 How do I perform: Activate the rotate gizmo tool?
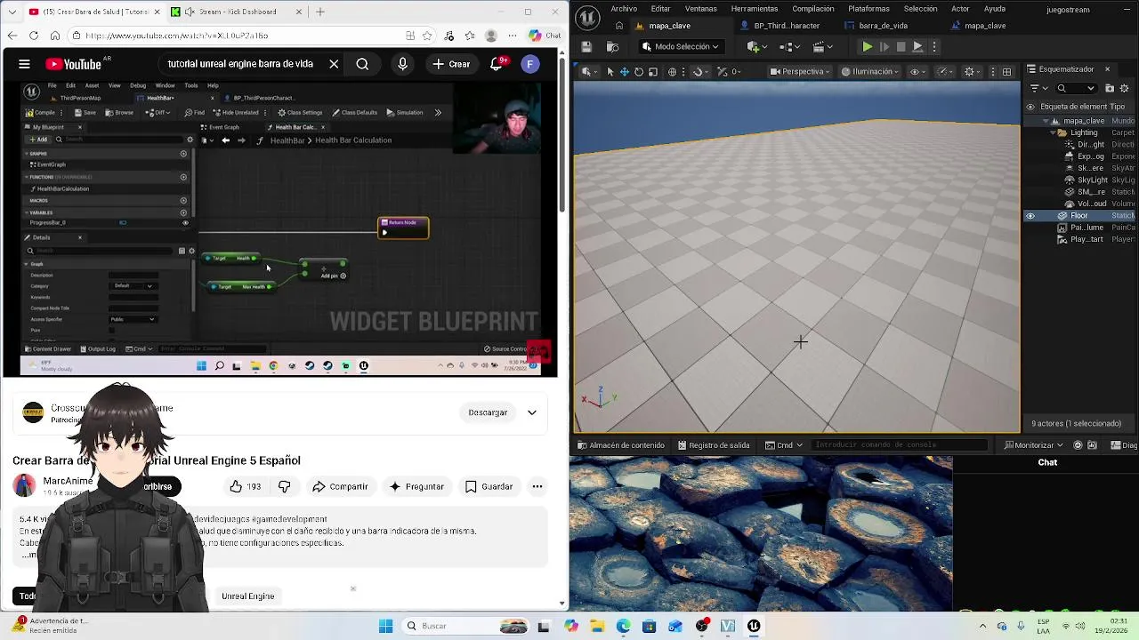click(639, 72)
